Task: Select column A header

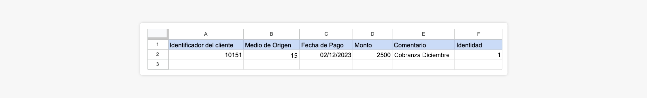Action: [206, 34]
